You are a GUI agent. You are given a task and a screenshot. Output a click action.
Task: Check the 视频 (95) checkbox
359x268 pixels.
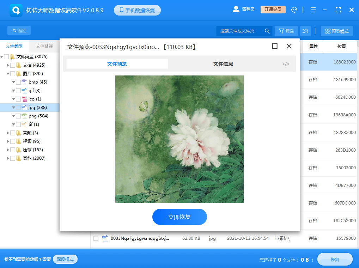(x=13, y=141)
